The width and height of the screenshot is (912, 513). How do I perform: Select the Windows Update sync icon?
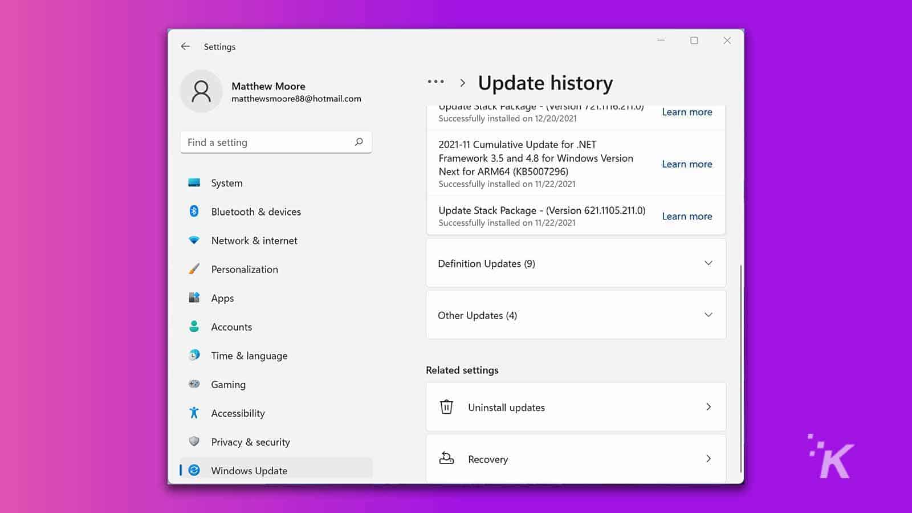pyautogui.click(x=194, y=470)
